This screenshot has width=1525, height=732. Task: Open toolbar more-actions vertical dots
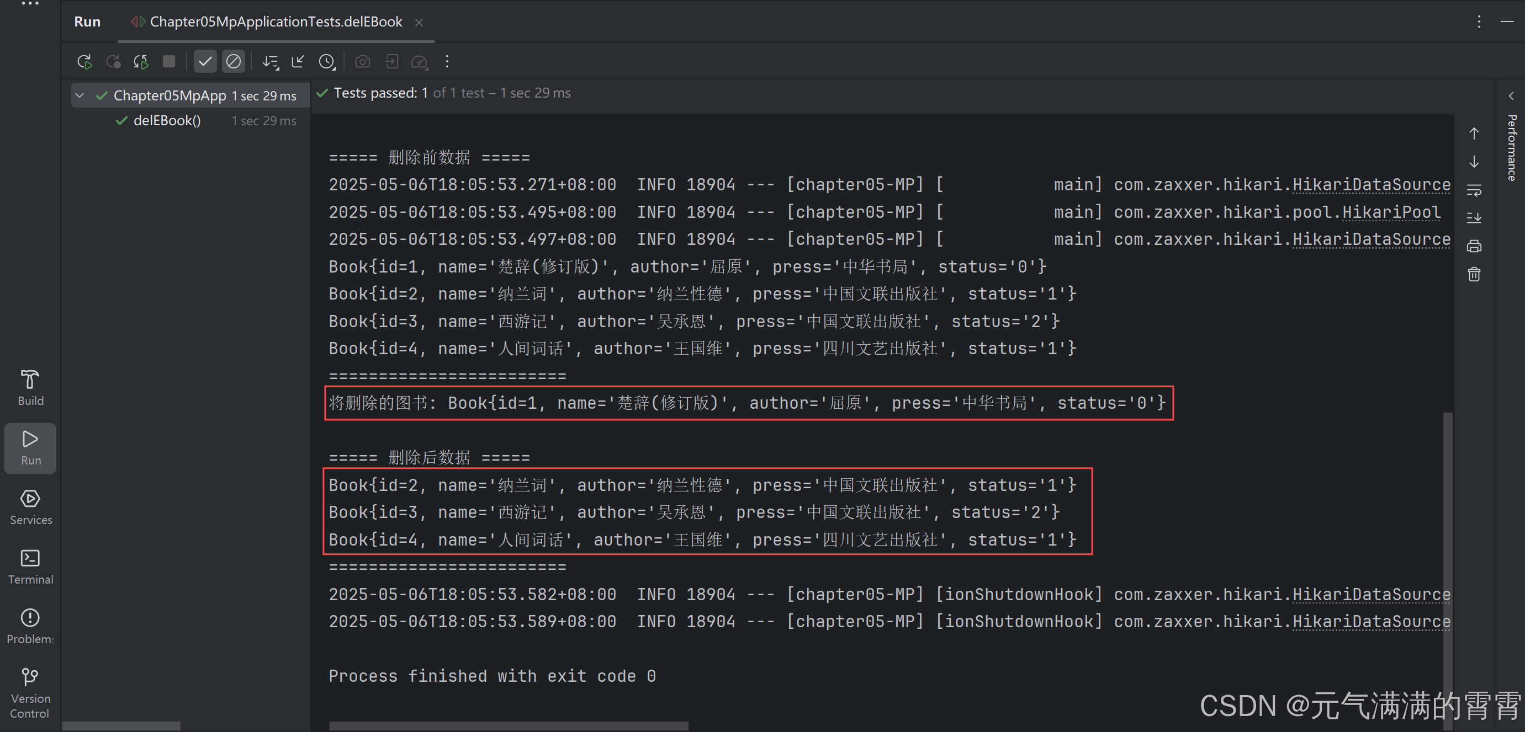[x=447, y=61]
